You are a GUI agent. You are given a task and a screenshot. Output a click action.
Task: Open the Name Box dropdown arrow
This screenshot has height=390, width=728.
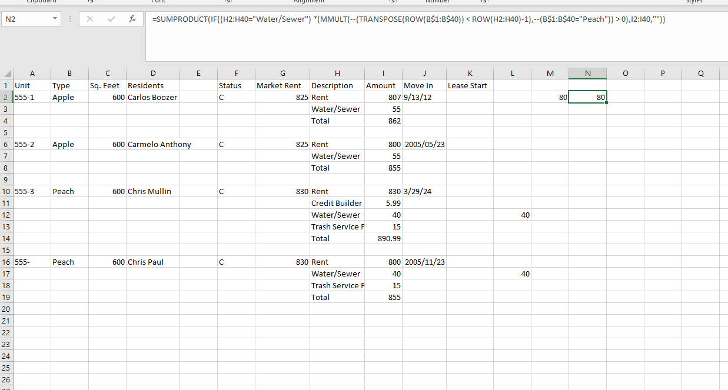coord(55,18)
